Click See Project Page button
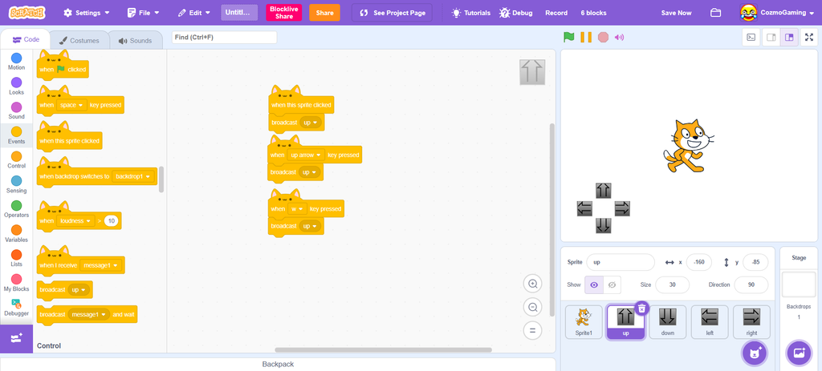The width and height of the screenshot is (822, 371). coord(392,13)
